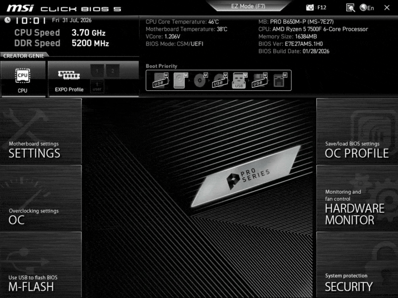Open the Creator Genie tab

(x=24, y=56)
